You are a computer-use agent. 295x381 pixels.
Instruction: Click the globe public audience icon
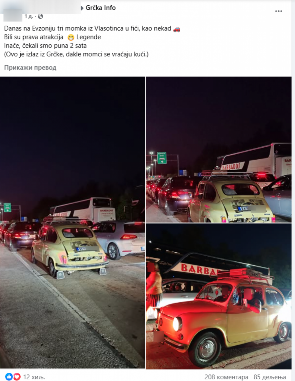click(41, 16)
